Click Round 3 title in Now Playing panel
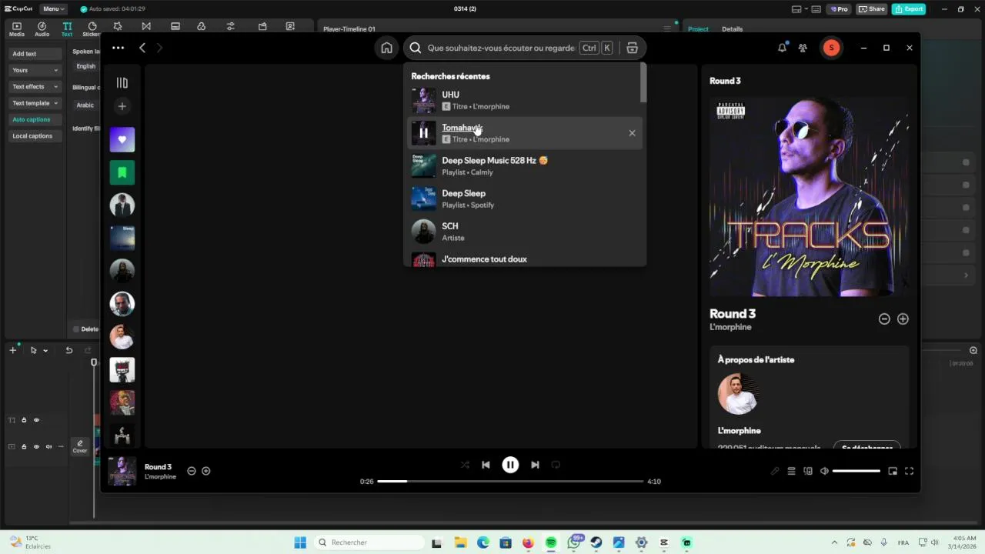The image size is (985, 554). (x=733, y=313)
